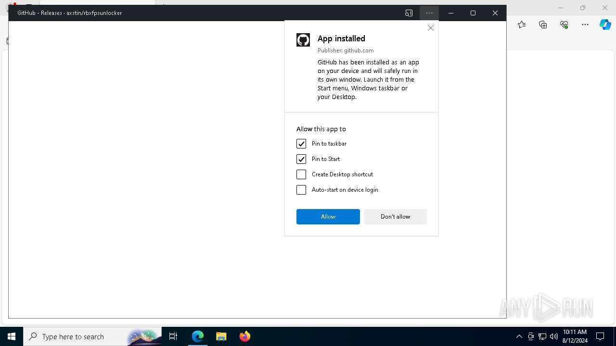Image resolution: width=616 pixels, height=346 pixels.
Task: Click the GitHub - Releases window title
Action: pyautogui.click(x=70, y=13)
